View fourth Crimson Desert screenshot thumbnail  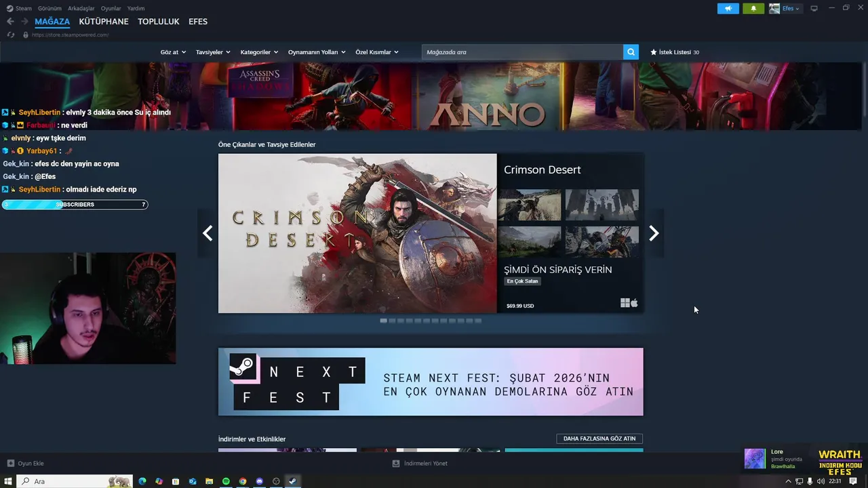tap(602, 242)
